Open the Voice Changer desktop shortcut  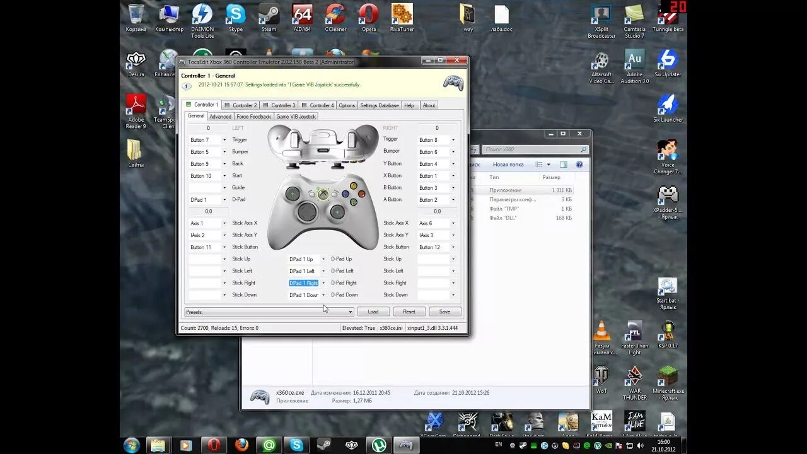point(668,156)
